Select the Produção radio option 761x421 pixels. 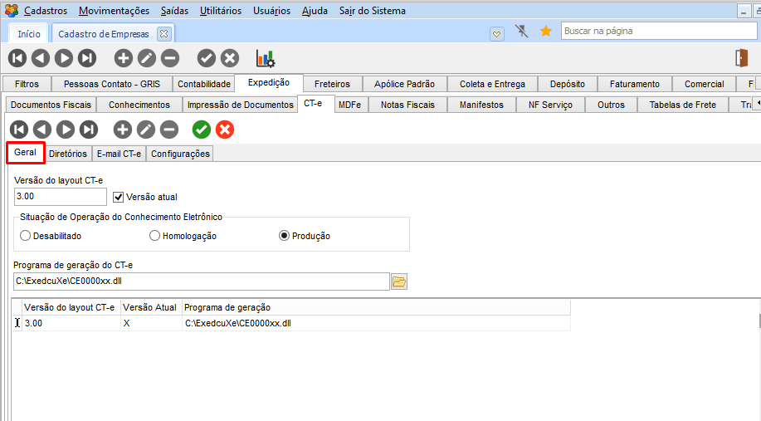pyautogui.click(x=284, y=236)
